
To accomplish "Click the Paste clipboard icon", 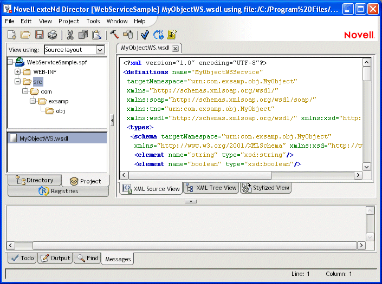I will point(96,35).
